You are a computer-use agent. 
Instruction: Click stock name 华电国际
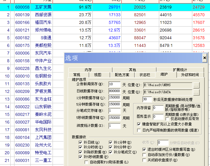coord(43,122)
